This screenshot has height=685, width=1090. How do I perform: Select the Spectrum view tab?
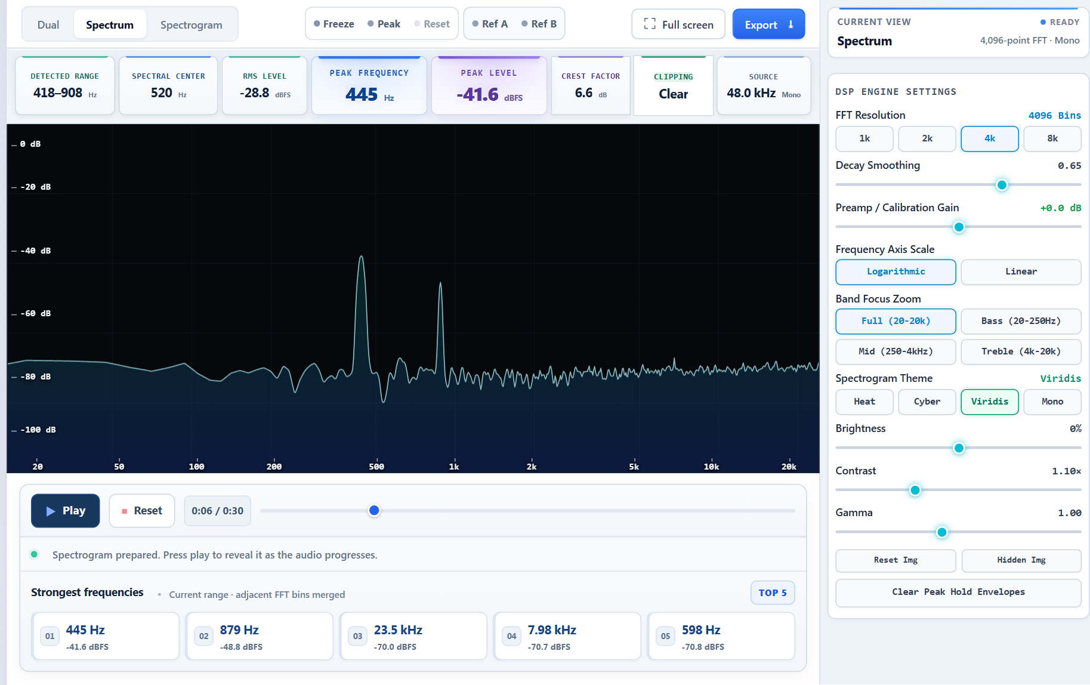click(110, 24)
